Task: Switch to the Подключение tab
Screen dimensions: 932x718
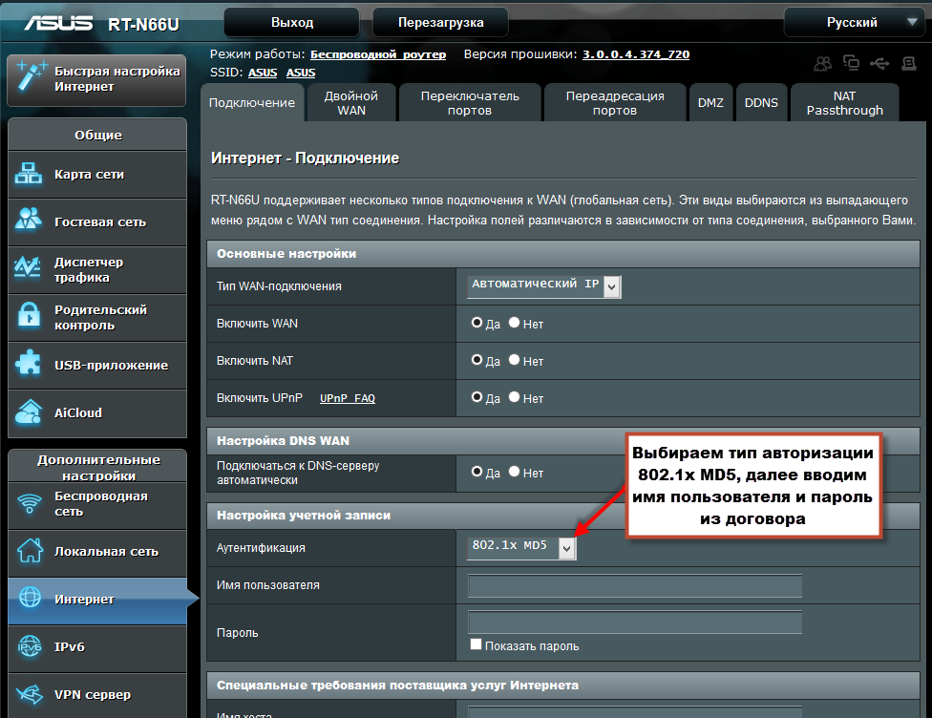Action: coord(252,103)
